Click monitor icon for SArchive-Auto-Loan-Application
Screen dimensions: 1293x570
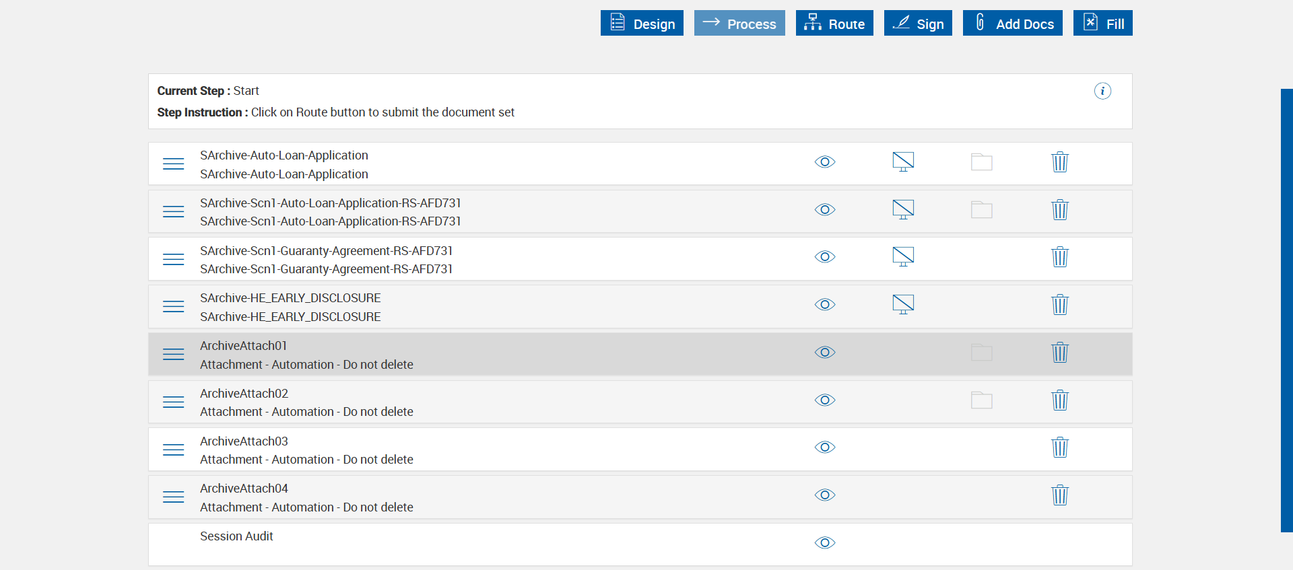click(903, 162)
